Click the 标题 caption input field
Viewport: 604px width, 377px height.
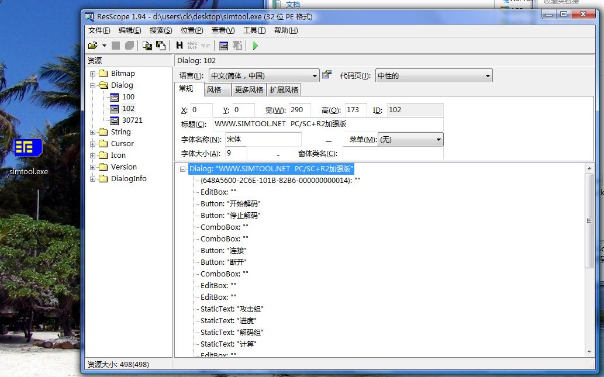(328, 124)
